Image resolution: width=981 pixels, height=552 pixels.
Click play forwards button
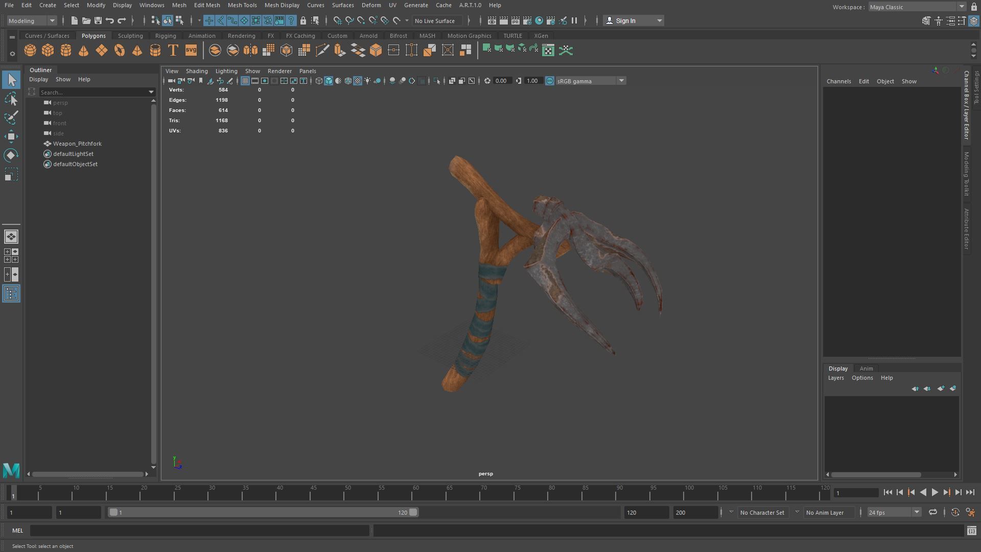935,493
